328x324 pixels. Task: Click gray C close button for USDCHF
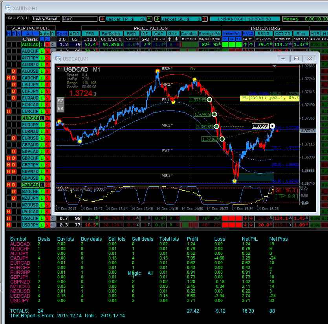coord(53,219)
